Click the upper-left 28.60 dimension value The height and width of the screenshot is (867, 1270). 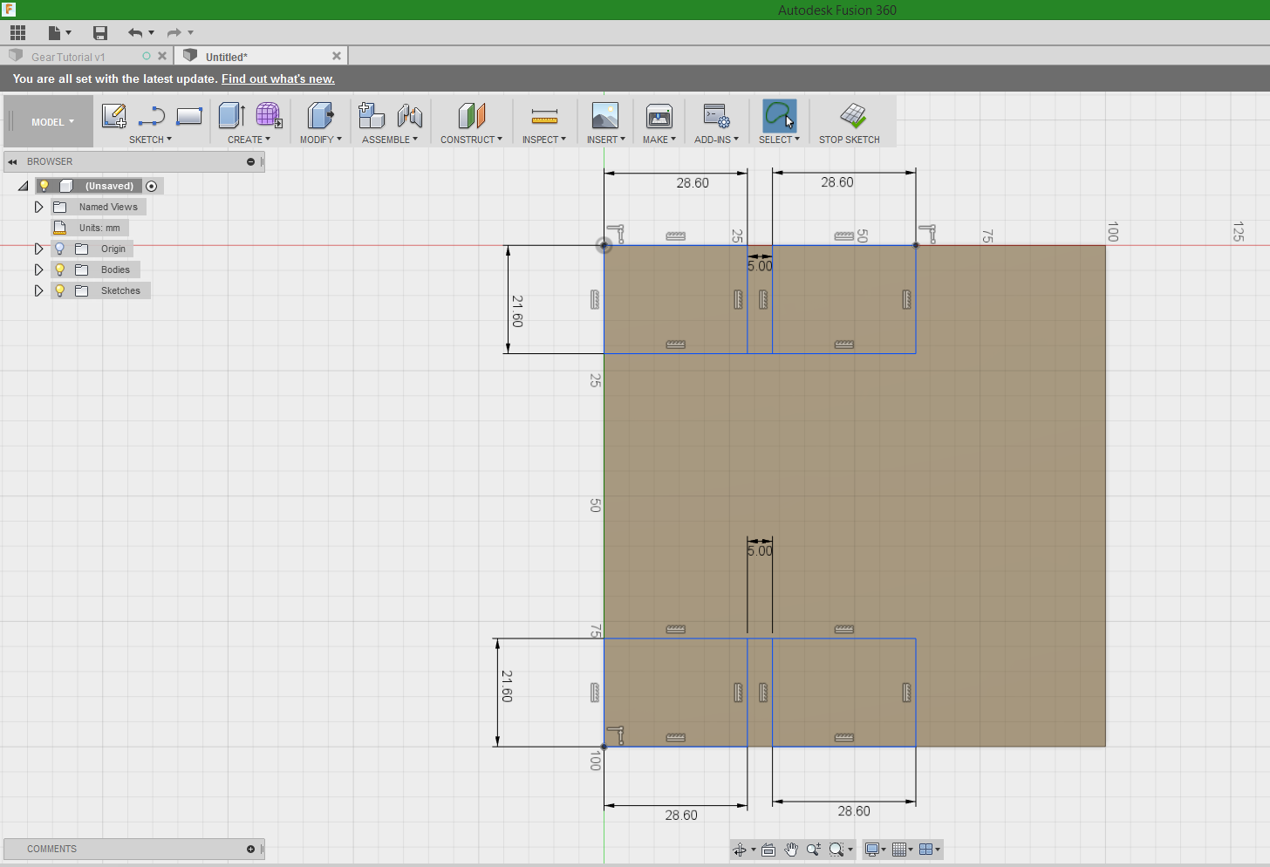(x=693, y=183)
